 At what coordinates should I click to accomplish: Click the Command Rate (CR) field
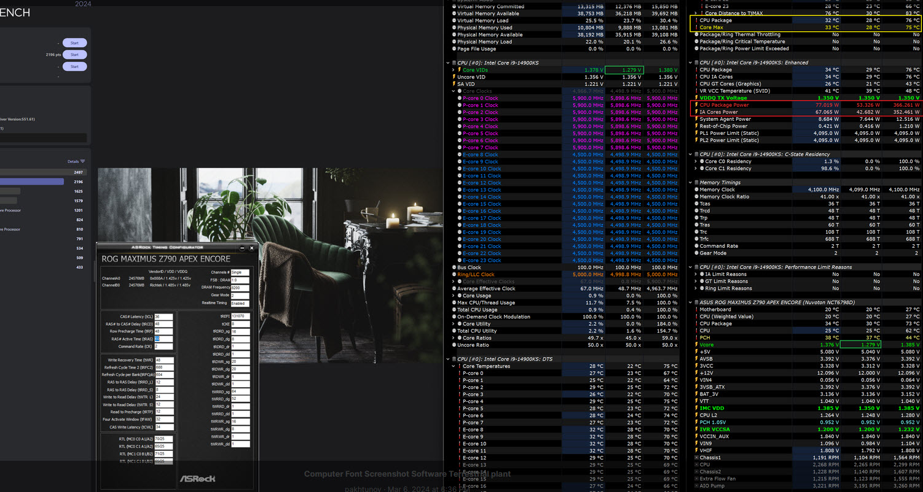pos(164,346)
